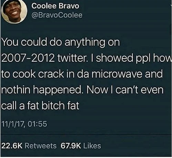Click the word 'crack' in tweet text
Viewport: 172px width, 158px height.
click(51, 74)
